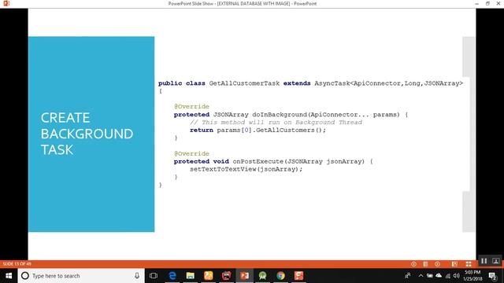This screenshot has height=283, width=504.
Task: Click the 'This method will run on Background Thread' comment
Action: coord(276,123)
